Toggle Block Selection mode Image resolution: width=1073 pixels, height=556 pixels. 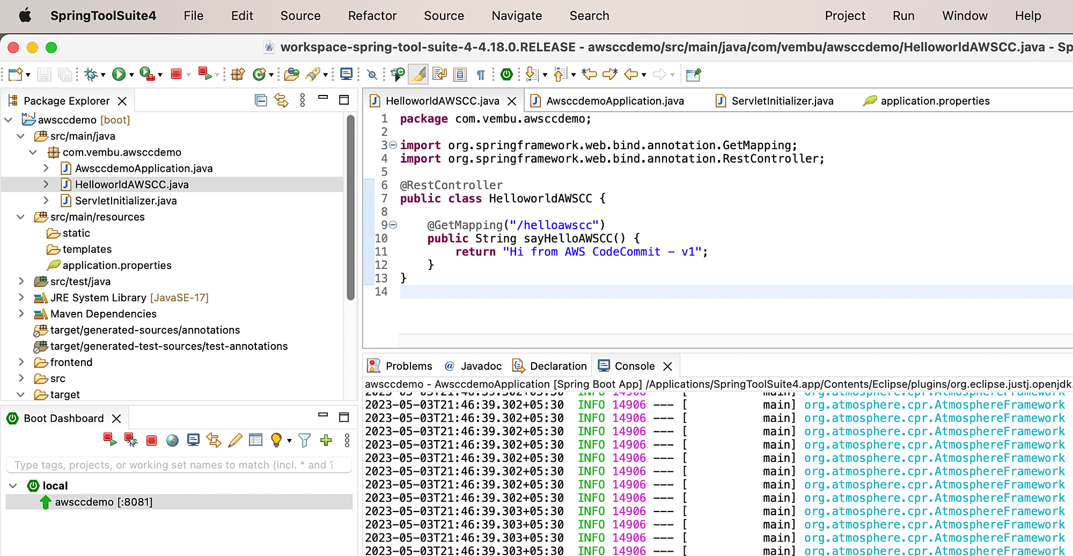point(460,74)
